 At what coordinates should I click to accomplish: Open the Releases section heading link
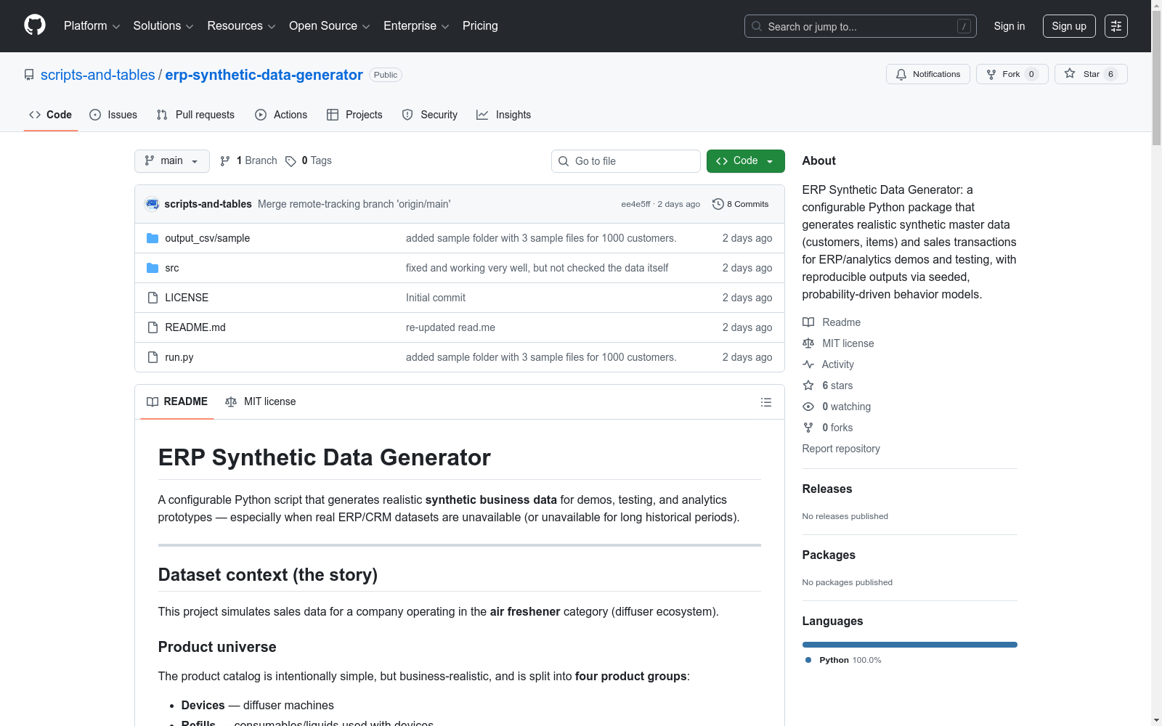pyautogui.click(x=827, y=489)
